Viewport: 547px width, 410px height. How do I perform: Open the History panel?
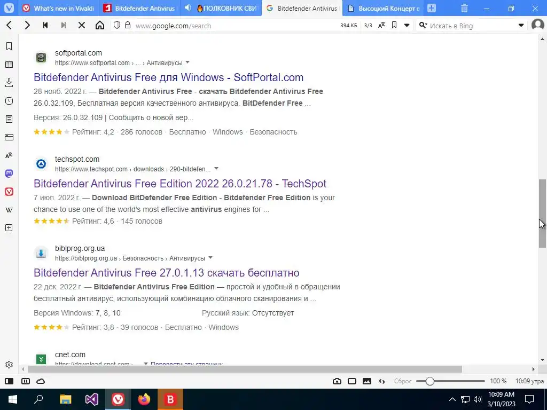(9, 101)
